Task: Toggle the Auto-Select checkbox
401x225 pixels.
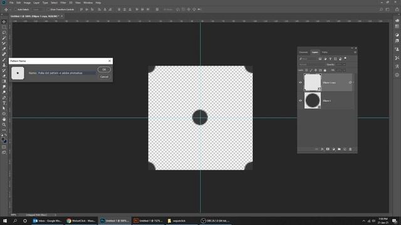Action: coord(15,9)
